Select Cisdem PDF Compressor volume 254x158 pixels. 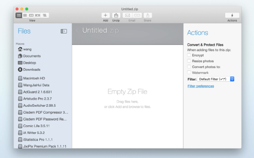tap(43, 112)
